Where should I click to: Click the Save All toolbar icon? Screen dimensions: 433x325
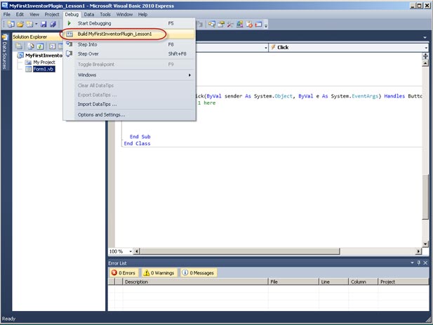pyautogui.click(x=53, y=24)
